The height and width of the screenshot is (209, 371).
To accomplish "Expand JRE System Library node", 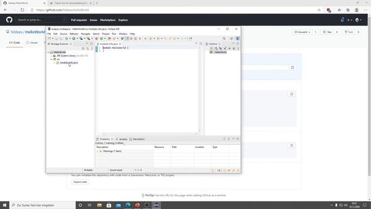I will (x=52, y=56).
